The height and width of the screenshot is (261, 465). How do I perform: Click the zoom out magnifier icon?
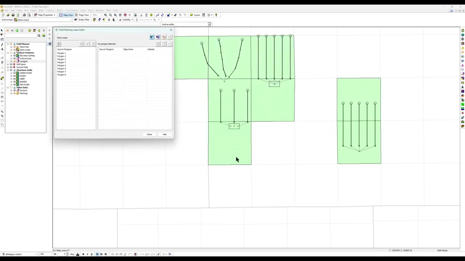[110, 15]
